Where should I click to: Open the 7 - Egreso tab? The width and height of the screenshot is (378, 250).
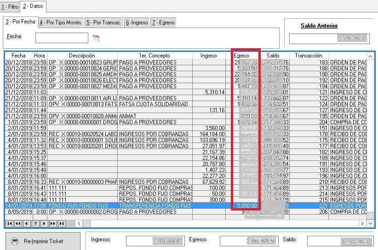pos(163,23)
